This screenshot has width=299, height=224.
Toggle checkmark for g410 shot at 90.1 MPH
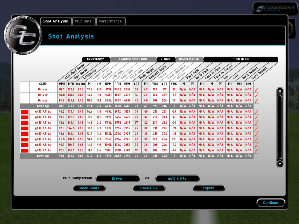(x=256, y=145)
